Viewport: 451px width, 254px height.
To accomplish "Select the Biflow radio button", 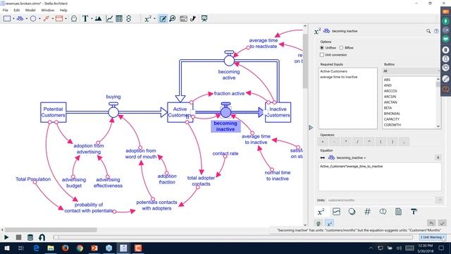I will tap(341, 48).
